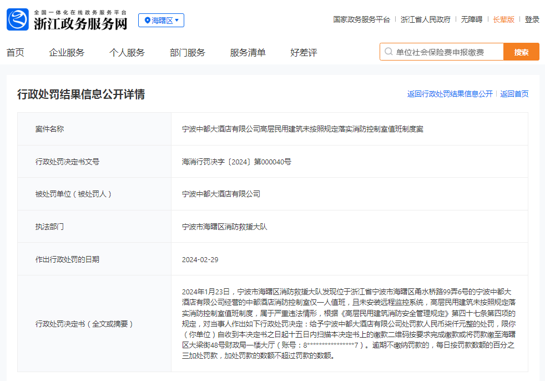Click 返回行政处罚结果信息公开 link

(x=450, y=94)
